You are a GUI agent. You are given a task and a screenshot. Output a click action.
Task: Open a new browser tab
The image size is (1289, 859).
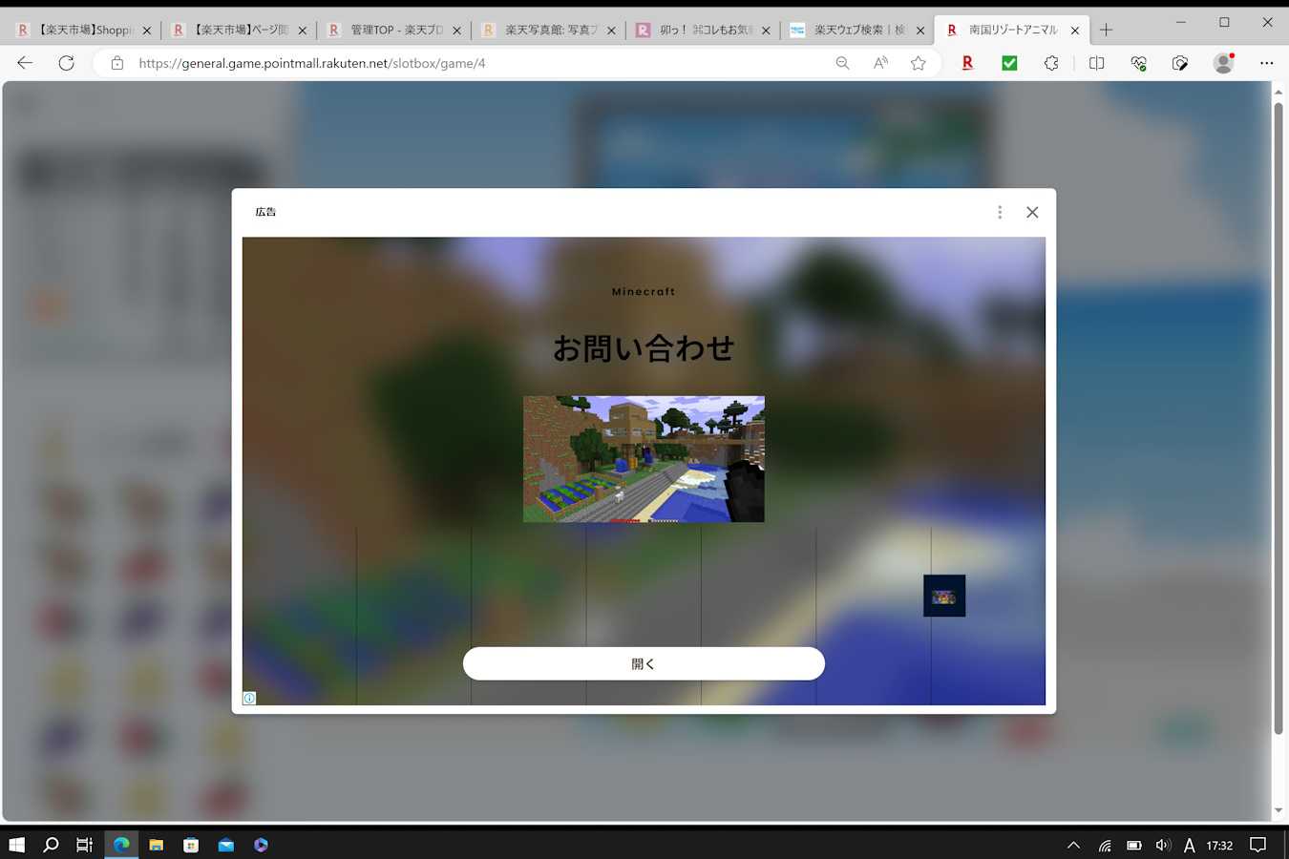tap(1106, 30)
